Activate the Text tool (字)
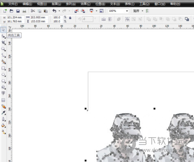Screen dimensions: 194x162 (x=3, y=93)
